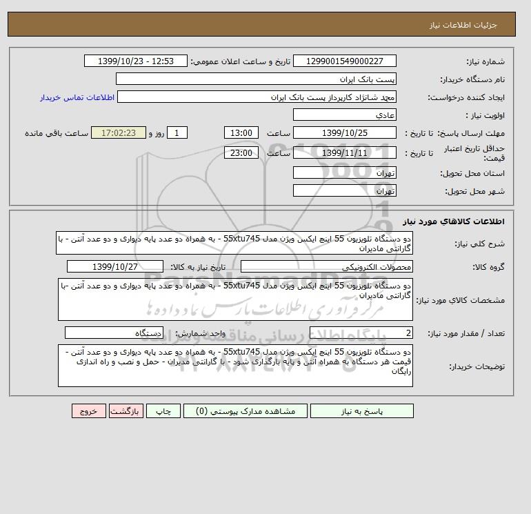
Task: Click the 'حداقل تاریخ اعتبار قیمت:' label
Action: coord(474,152)
